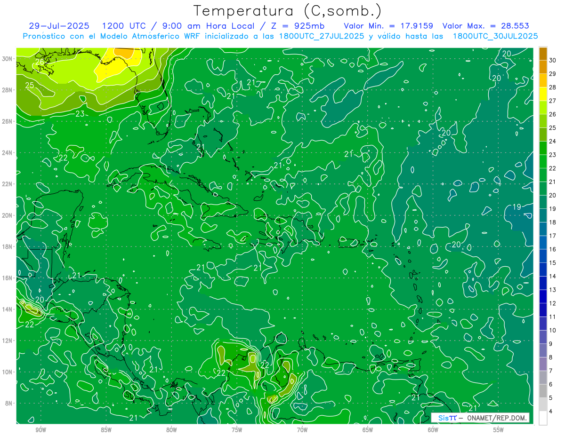Click the colorbar label "10"
The image size is (565, 436).
pyautogui.click(x=553, y=330)
